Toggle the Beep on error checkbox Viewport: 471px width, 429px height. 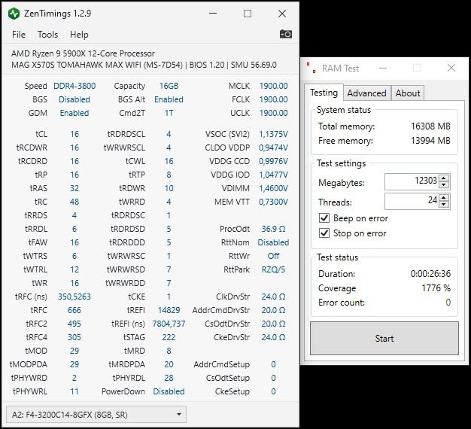click(x=324, y=218)
